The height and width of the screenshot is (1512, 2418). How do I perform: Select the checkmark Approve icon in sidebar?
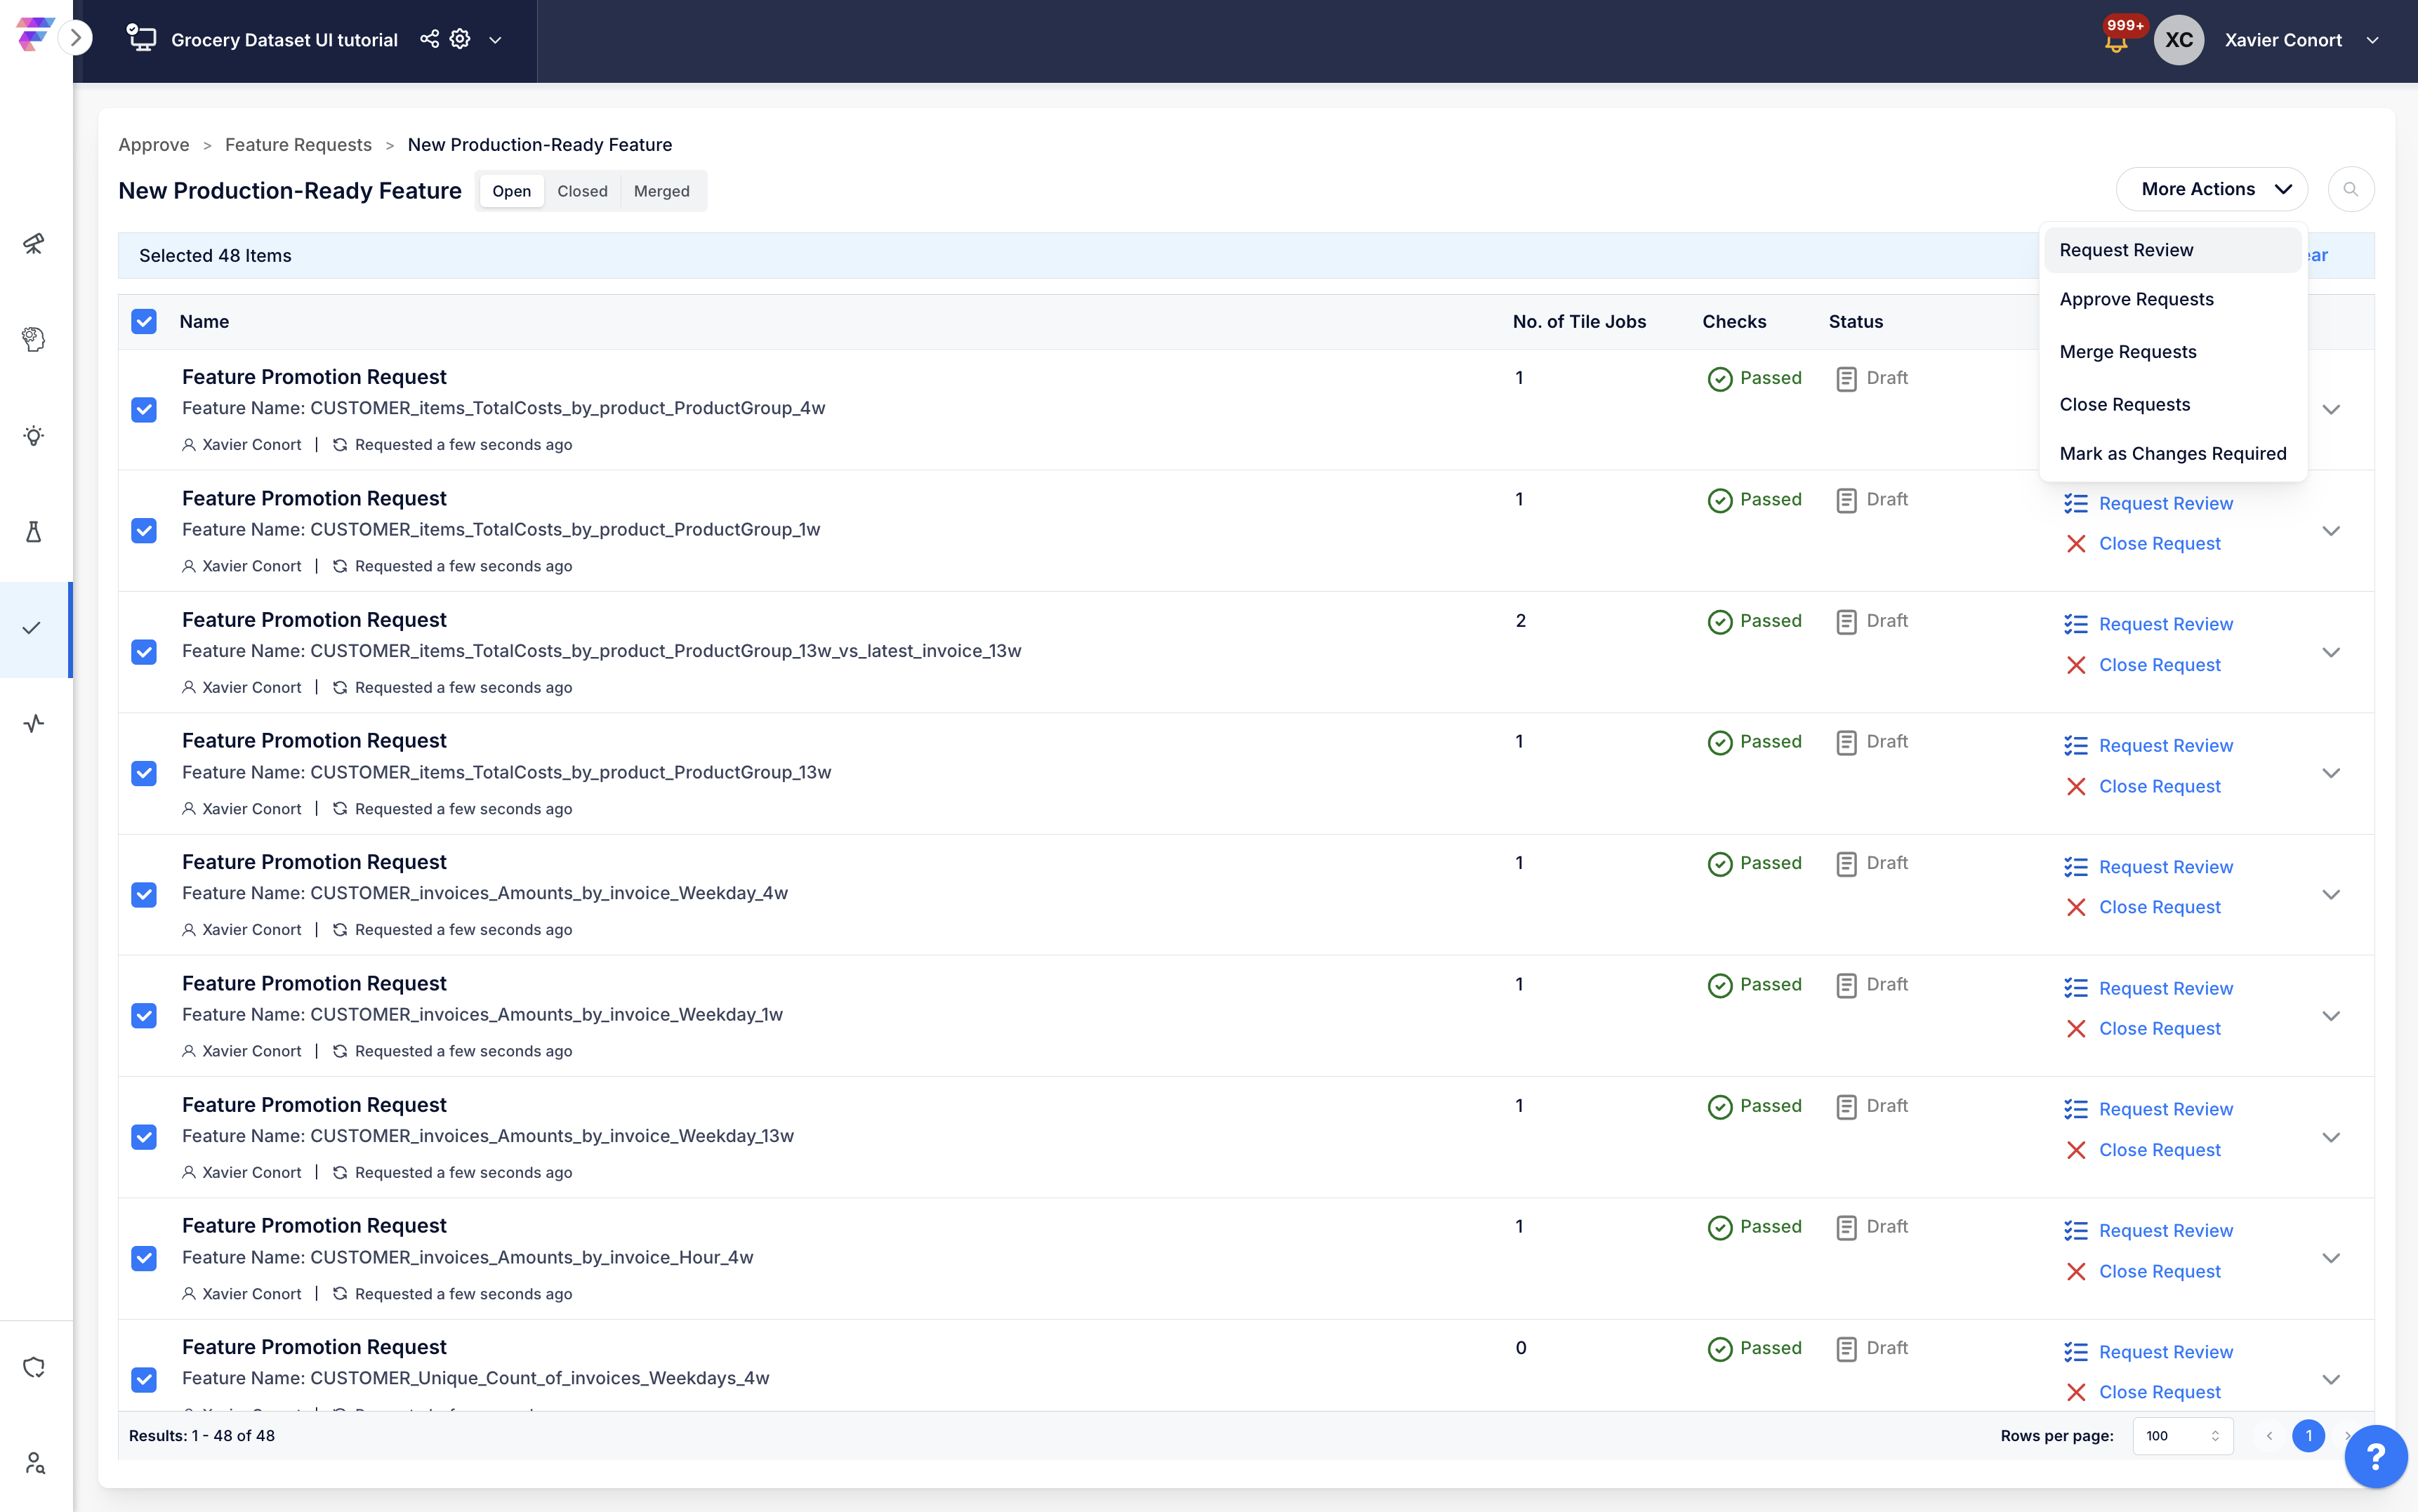click(x=32, y=628)
